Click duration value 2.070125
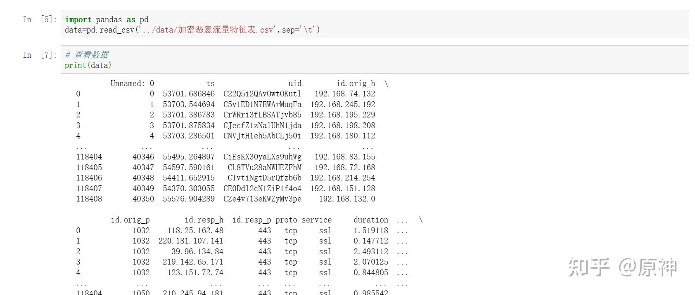Image resolution: width=695 pixels, height=295 pixels. (x=371, y=262)
